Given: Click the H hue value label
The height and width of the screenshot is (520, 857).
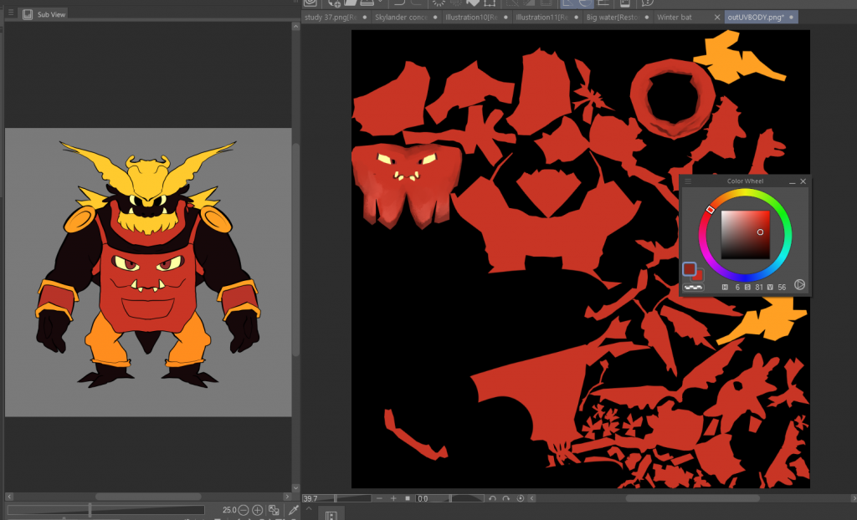Looking at the screenshot, I should click(726, 288).
